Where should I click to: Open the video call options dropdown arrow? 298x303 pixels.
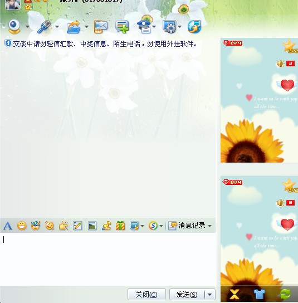click(27, 27)
